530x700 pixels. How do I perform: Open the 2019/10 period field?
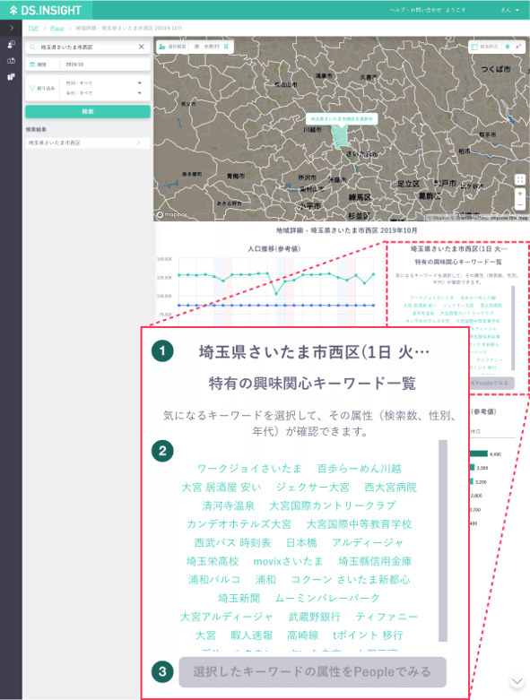105,65
